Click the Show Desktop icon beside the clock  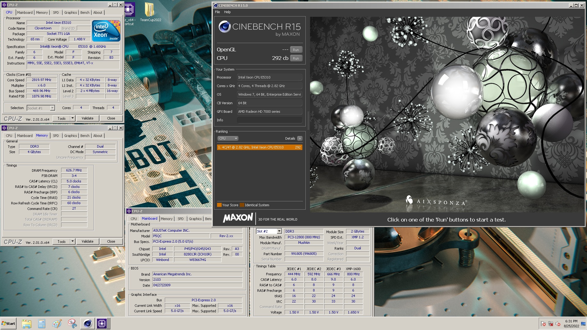pyautogui.click(x=583, y=324)
